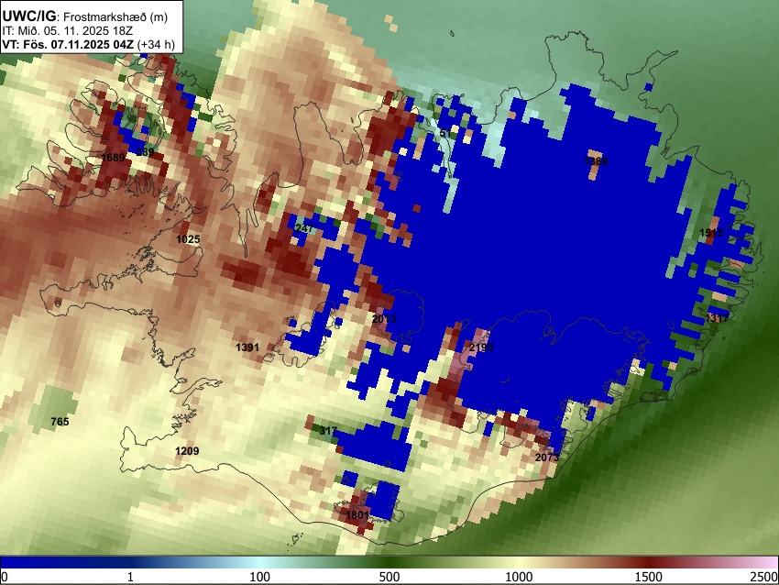This screenshot has height=585, width=779.
Task: Click the map value label "1515"
Action: (711, 233)
